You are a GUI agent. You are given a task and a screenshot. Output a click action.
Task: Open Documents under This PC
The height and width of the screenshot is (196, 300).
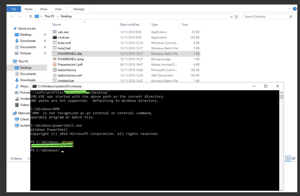(x=28, y=74)
